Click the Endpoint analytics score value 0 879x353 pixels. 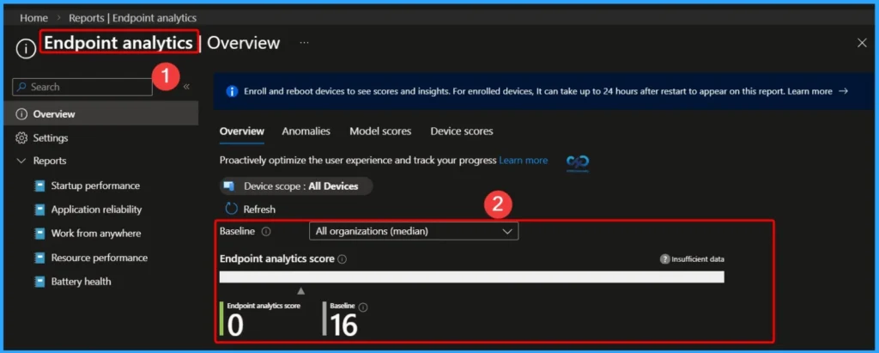click(x=235, y=326)
